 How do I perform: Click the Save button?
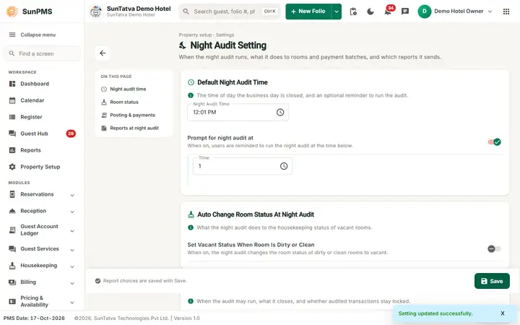click(492, 281)
